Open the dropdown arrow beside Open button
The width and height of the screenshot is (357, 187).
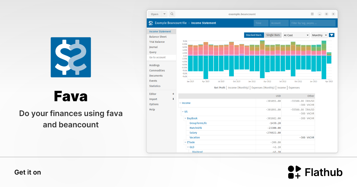(x=164, y=14)
